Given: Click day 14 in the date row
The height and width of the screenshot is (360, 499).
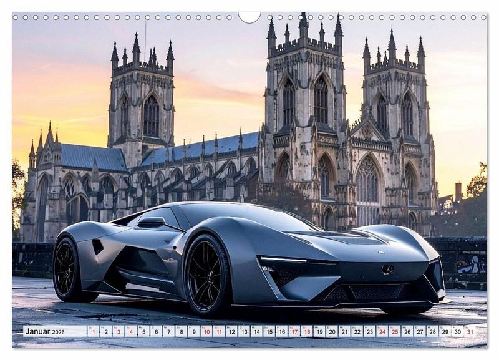Looking at the screenshot, I should (x=256, y=332).
